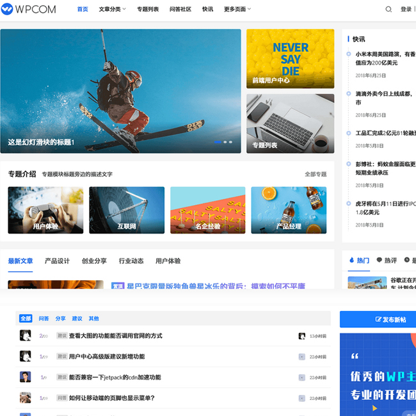Open the search magnifier icon
Image resolution: width=416 pixels, height=416 pixels.
click(388, 10)
